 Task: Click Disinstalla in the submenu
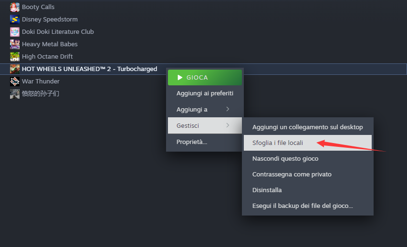308,190
